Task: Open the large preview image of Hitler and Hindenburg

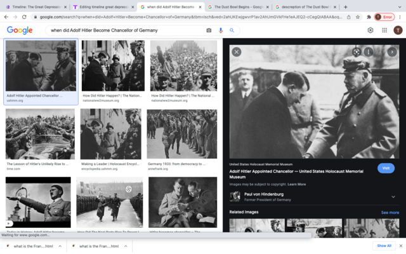Action: (x=315, y=102)
